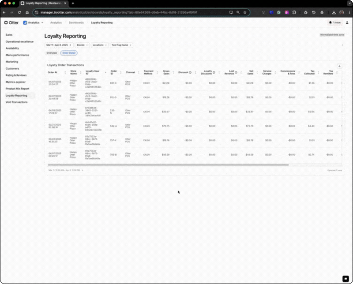Viewport: 353px width, 284px height.
Task: Click the Otter logo in the header
Action: 11,22
